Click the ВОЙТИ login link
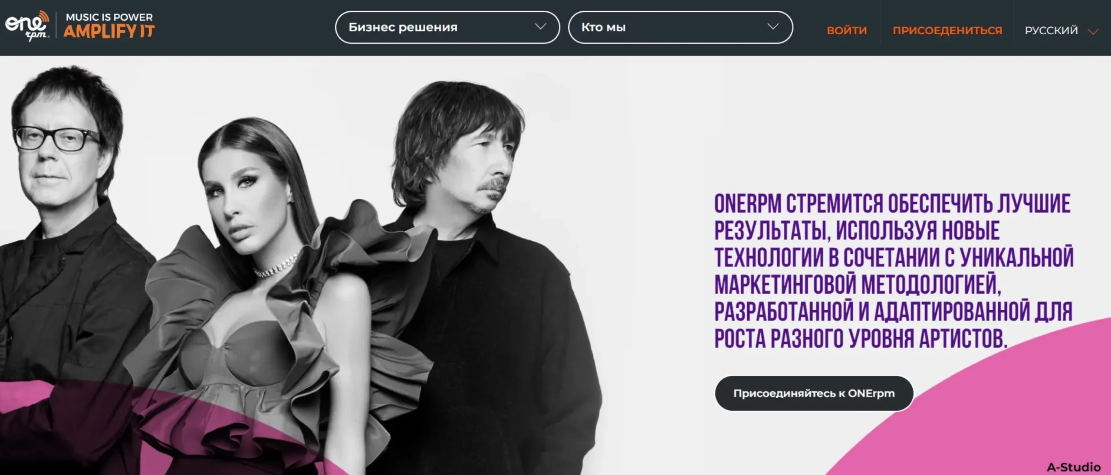 pyautogui.click(x=847, y=30)
